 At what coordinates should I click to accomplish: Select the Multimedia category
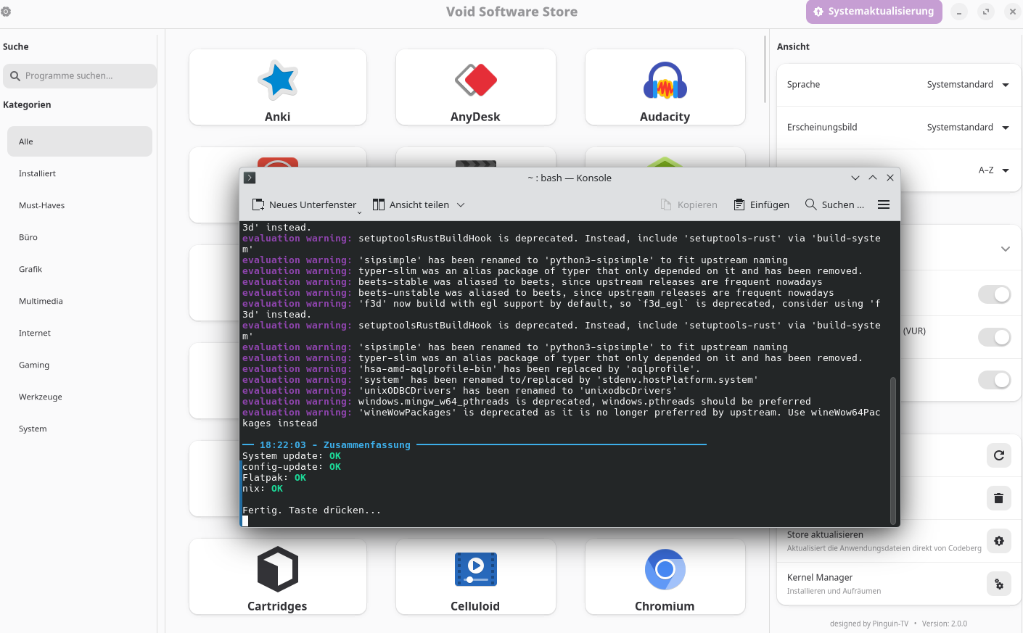coord(80,301)
